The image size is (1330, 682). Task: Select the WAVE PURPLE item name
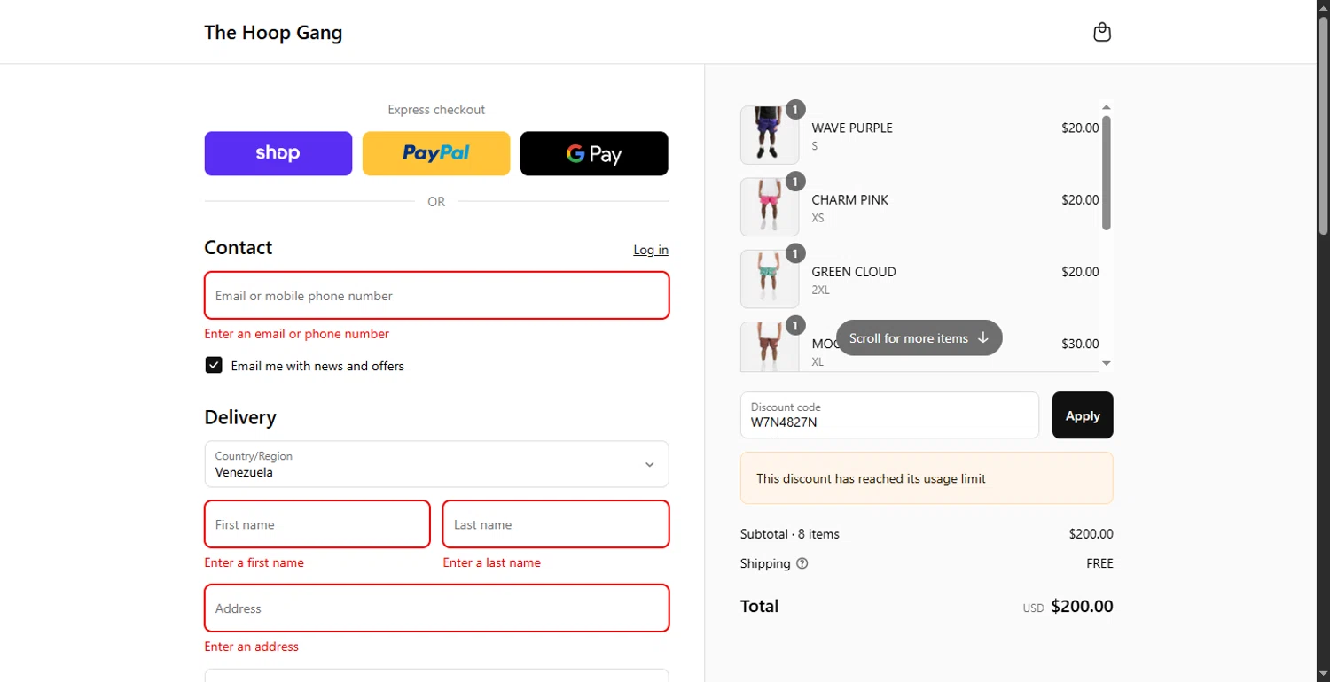coord(852,128)
